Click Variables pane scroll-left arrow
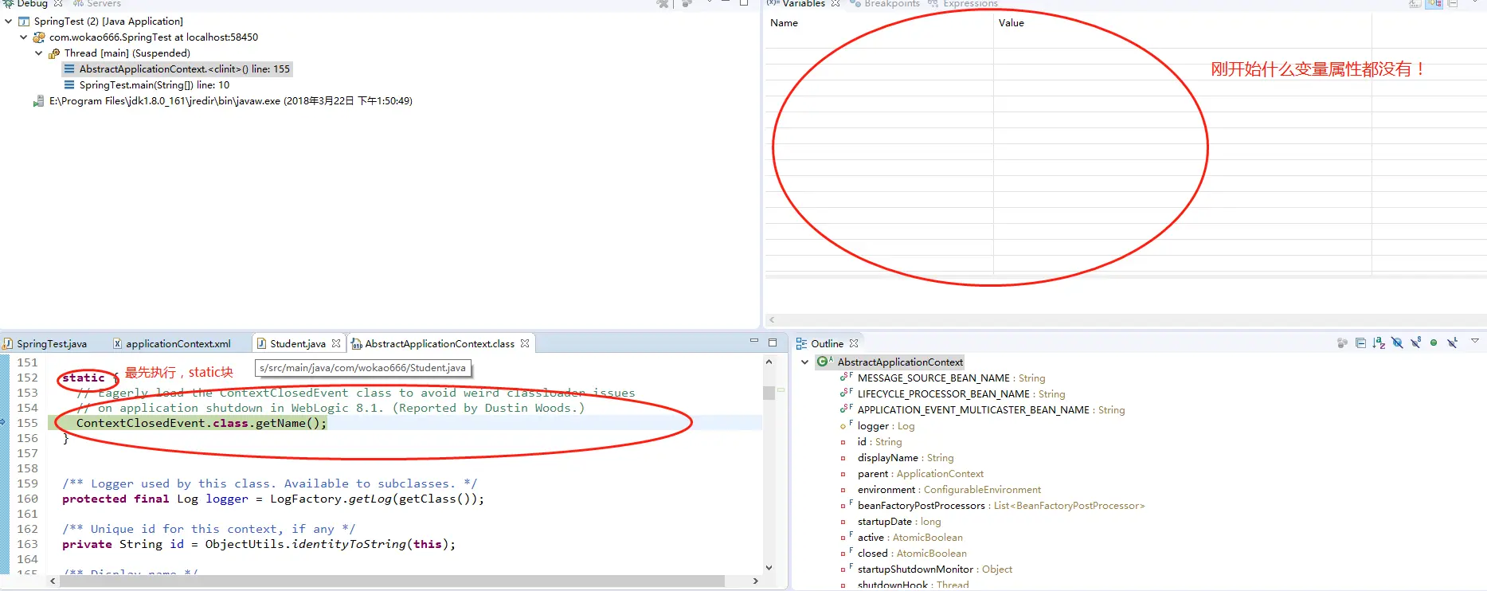1487x591 pixels. click(772, 319)
